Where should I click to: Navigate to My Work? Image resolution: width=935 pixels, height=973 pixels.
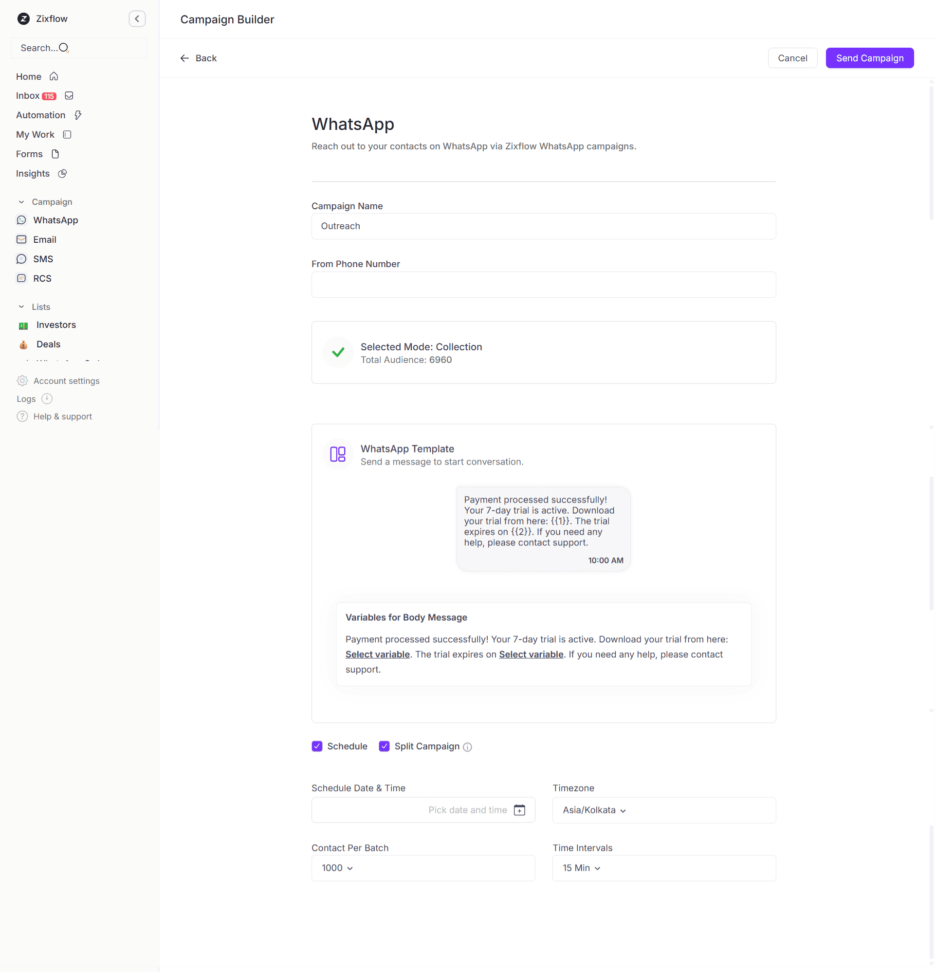[35, 134]
